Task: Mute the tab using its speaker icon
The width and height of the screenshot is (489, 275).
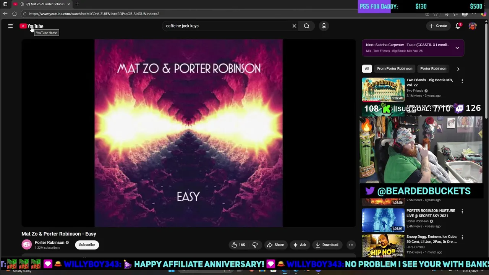Action: (x=22, y=4)
